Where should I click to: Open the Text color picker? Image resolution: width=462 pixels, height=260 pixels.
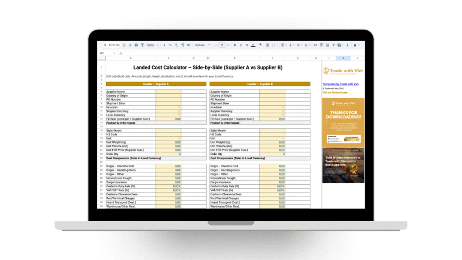point(253,45)
